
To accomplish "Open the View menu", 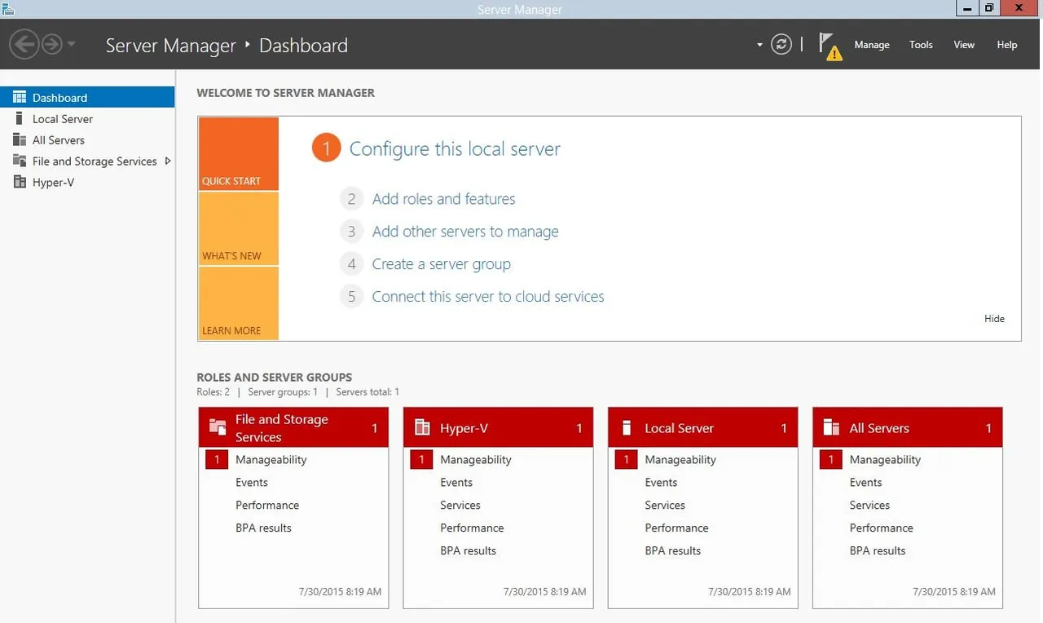I will pos(964,45).
